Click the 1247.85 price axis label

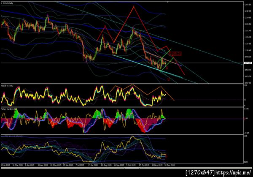click(248, 11)
